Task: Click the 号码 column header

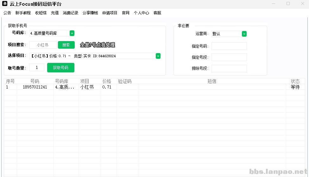Action: coord(35,81)
